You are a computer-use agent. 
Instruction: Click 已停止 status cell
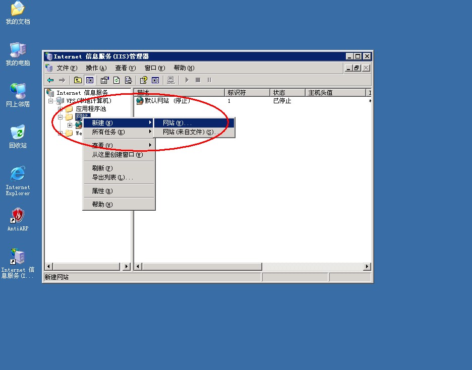282,101
